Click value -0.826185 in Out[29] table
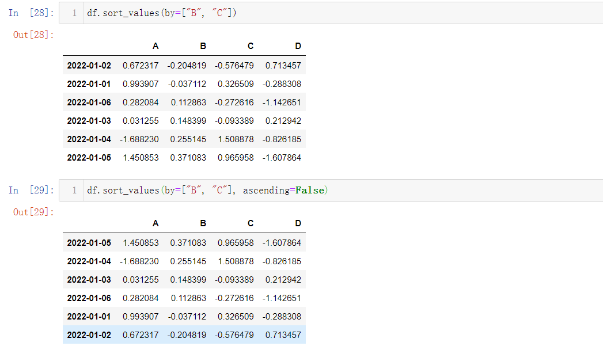Viewport: 603px width, 346px height. (x=282, y=261)
